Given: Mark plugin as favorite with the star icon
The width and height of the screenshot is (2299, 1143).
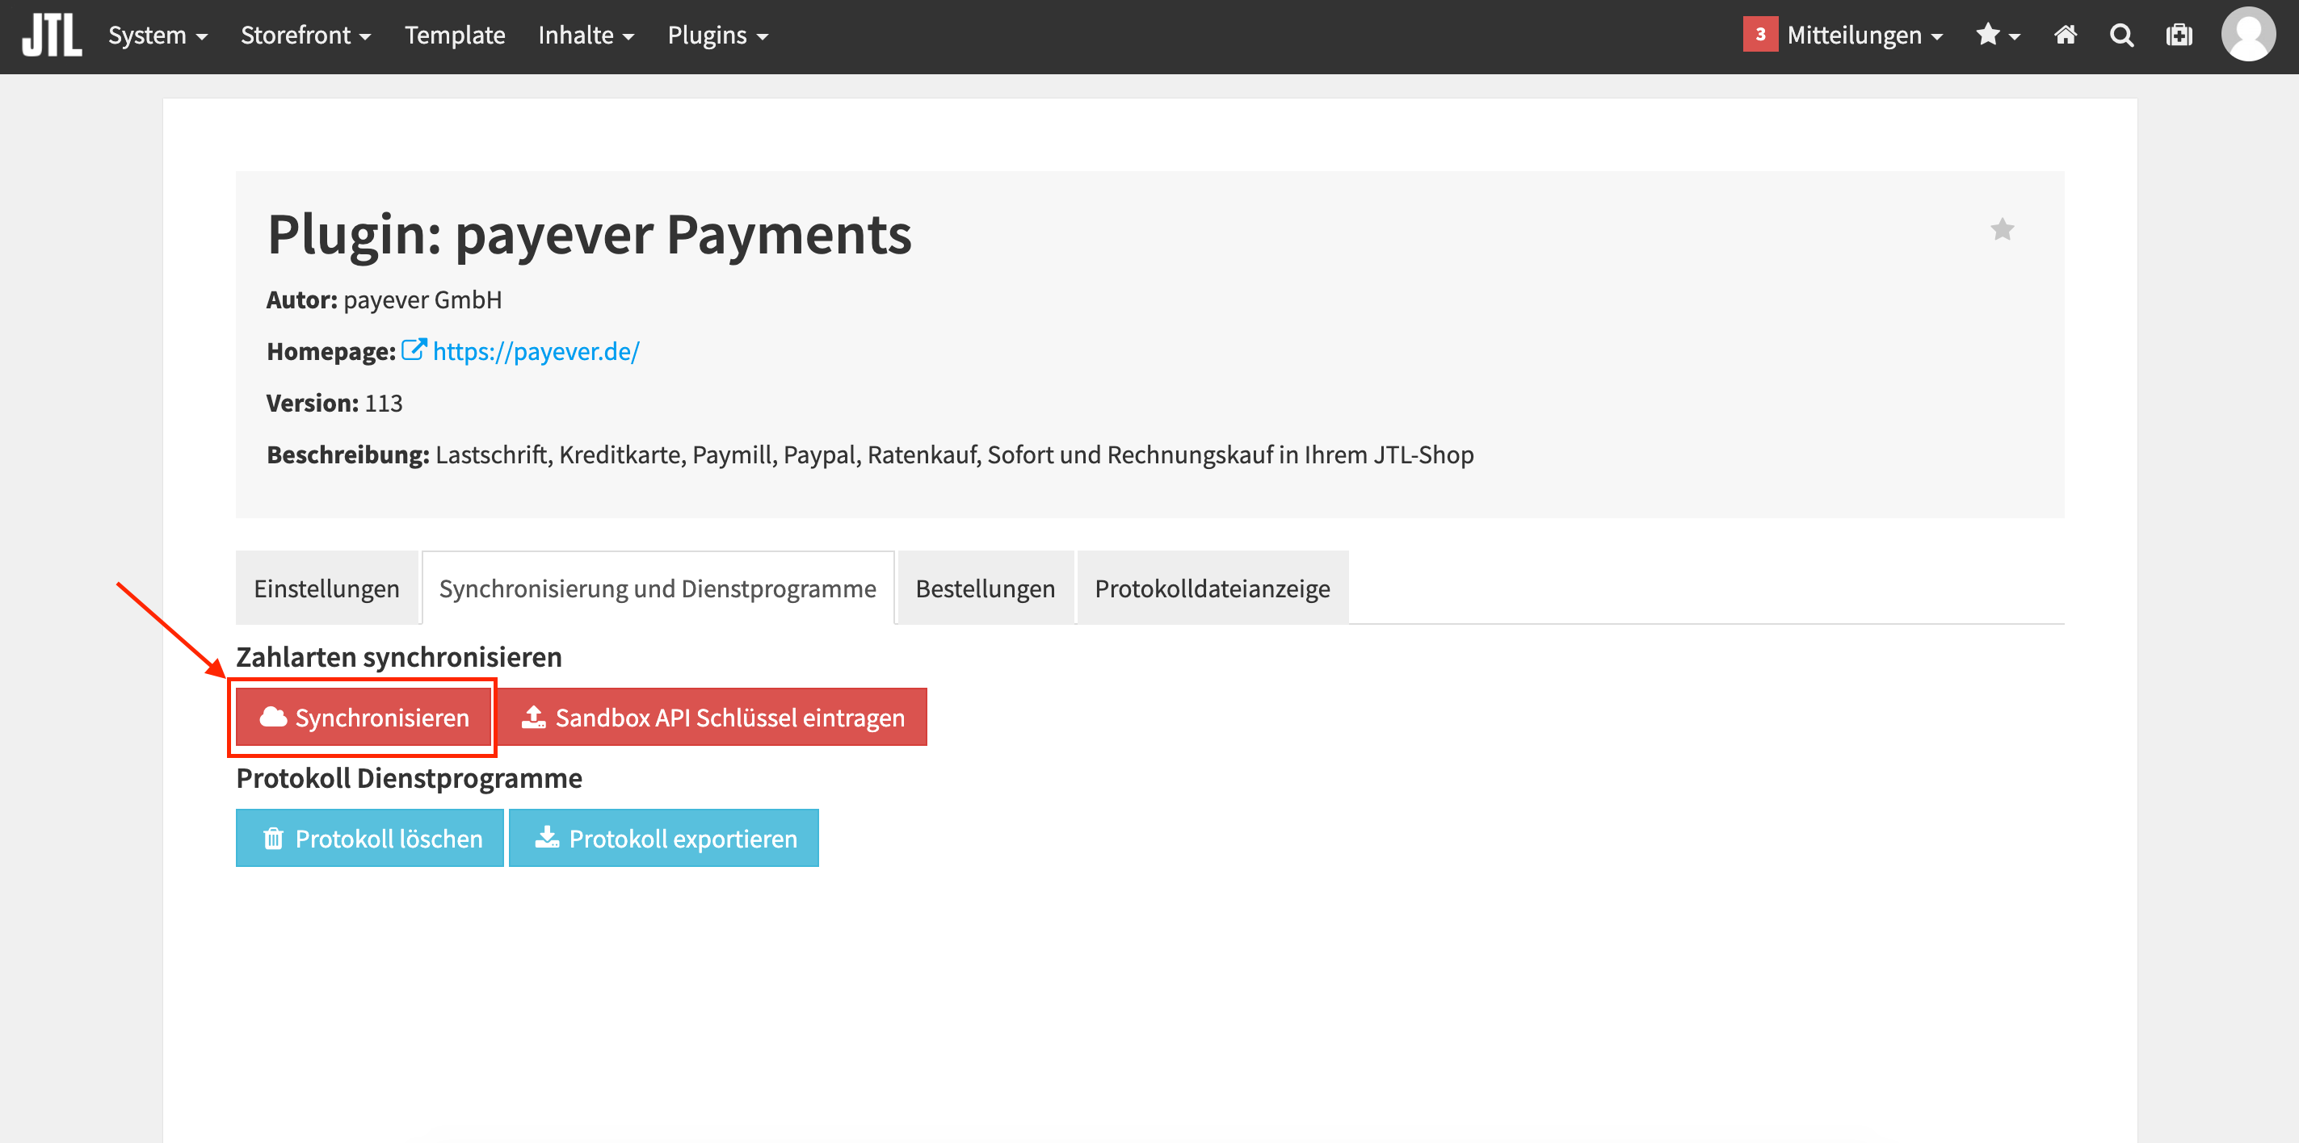Looking at the screenshot, I should point(2002,229).
